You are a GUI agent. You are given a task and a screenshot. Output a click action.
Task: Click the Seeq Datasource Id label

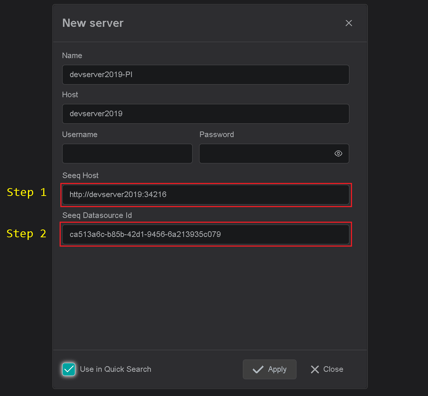pos(97,215)
